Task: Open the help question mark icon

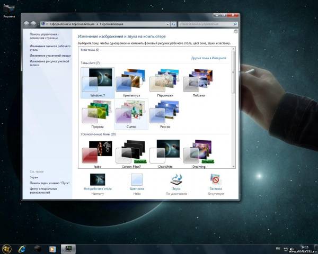Action: coord(236,31)
